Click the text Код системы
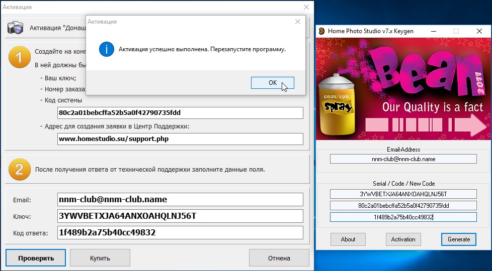 point(63,100)
